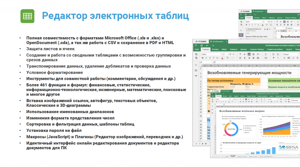
Task: Open merge cells dropdown in middle window
Action: point(260,58)
